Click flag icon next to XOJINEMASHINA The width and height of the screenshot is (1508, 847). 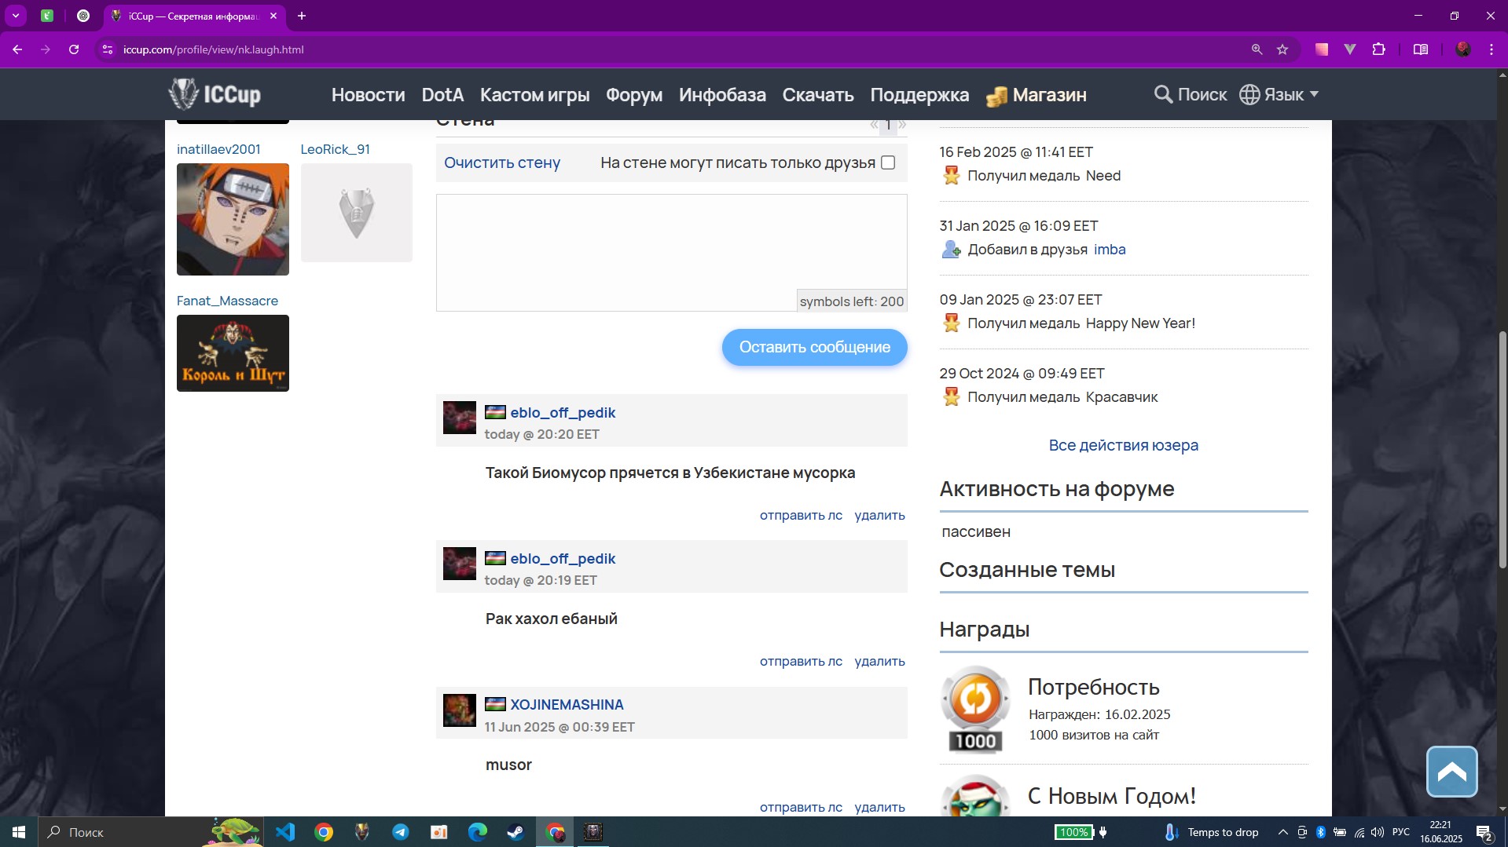(x=495, y=704)
